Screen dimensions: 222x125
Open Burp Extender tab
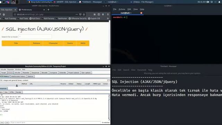(x=63, y=73)
